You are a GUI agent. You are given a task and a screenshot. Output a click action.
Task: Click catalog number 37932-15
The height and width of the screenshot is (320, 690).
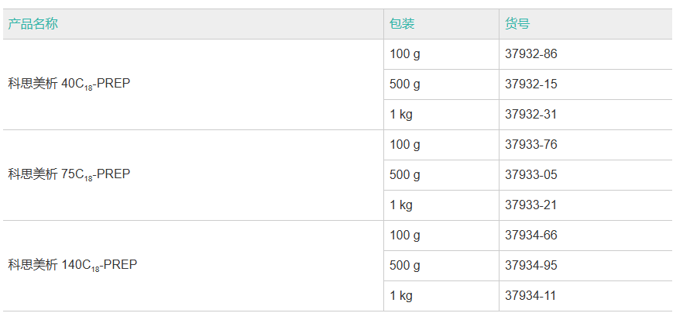tap(531, 84)
